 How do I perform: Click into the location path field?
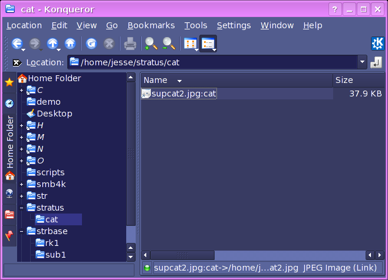pos(213,62)
